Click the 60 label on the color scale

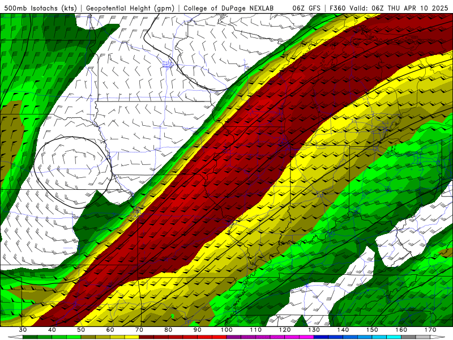click(x=110, y=330)
